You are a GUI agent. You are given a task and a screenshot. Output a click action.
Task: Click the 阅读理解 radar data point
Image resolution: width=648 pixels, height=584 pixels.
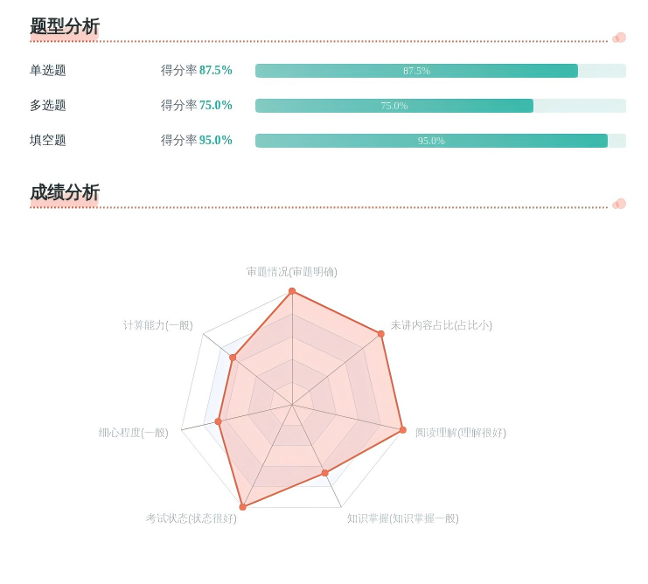tap(403, 430)
